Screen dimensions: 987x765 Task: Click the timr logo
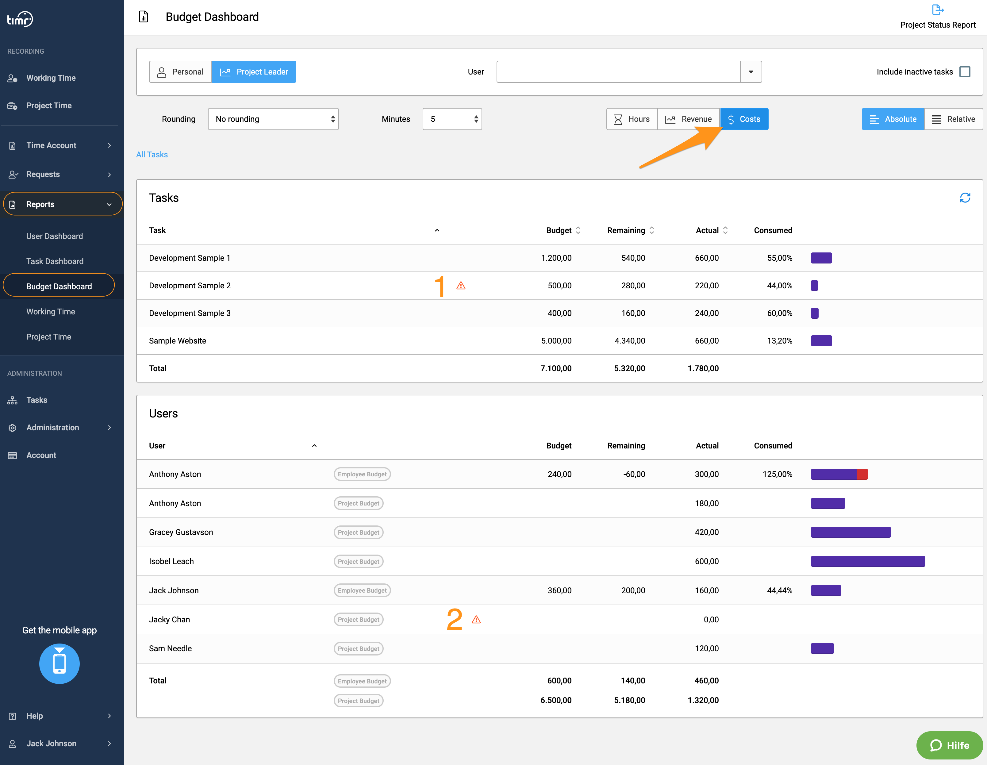coord(20,19)
